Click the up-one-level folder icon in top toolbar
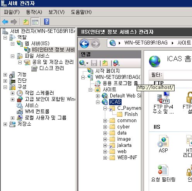Screen dimensions: 192x191 click(x=26, y=22)
